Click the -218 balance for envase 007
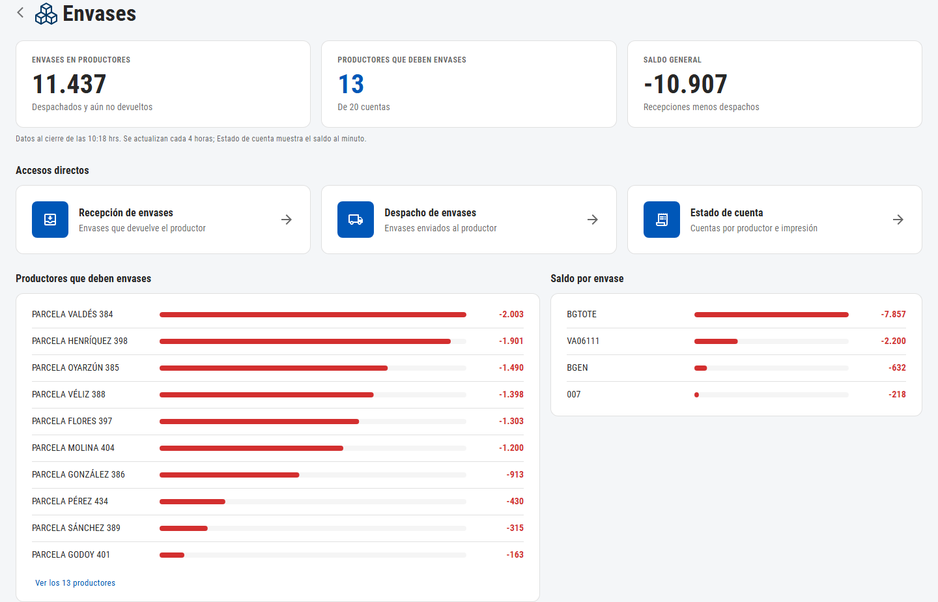The width and height of the screenshot is (938, 602). click(x=897, y=395)
